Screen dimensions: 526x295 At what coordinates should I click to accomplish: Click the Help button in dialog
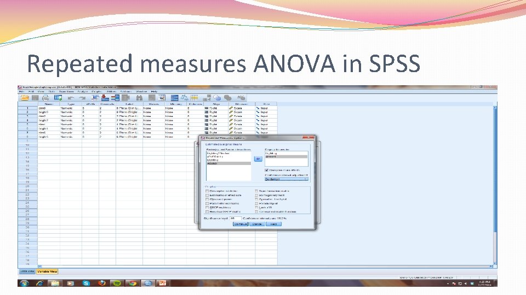[273, 224]
